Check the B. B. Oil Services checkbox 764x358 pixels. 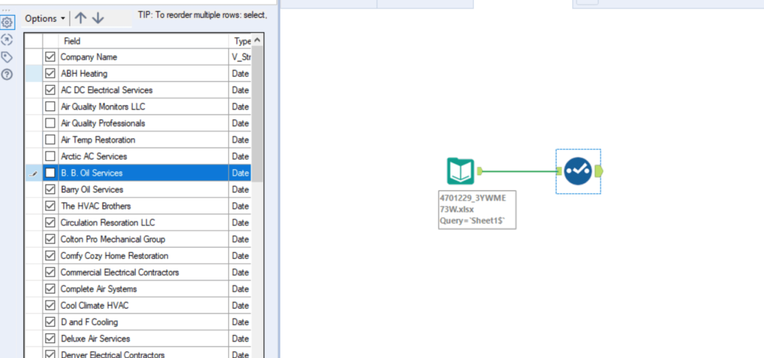click(x=50, y=173)
